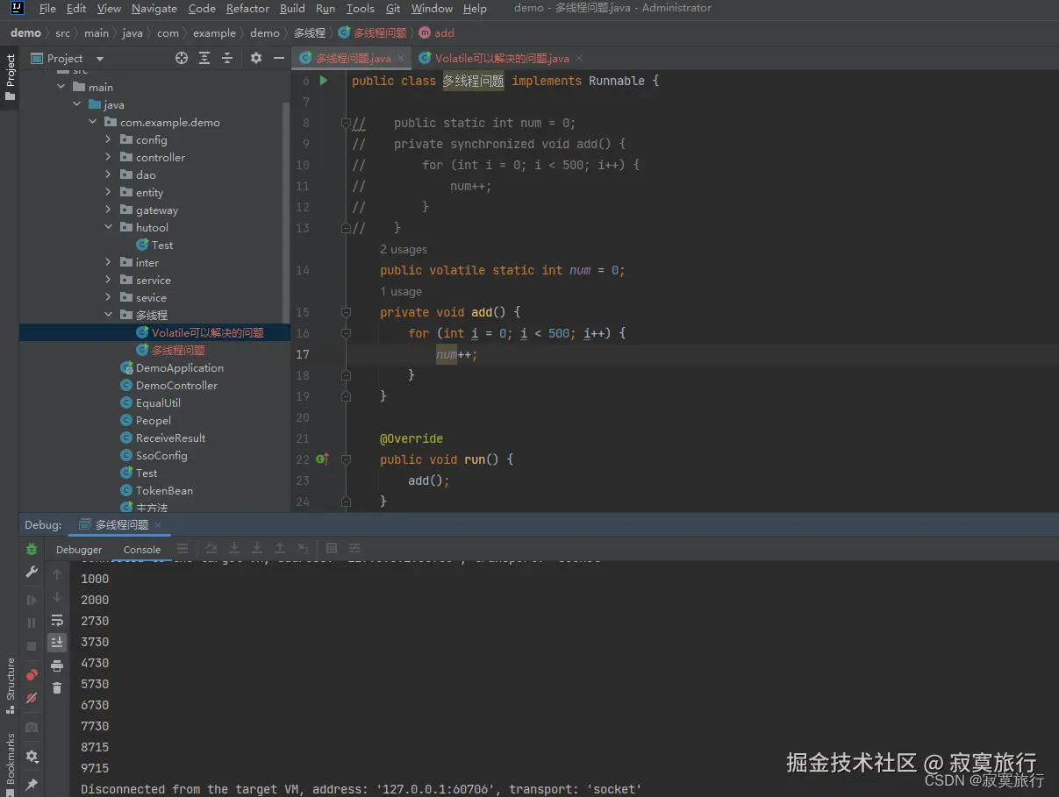
Task: Click the Step Into debugger icon
Action: 234,549
